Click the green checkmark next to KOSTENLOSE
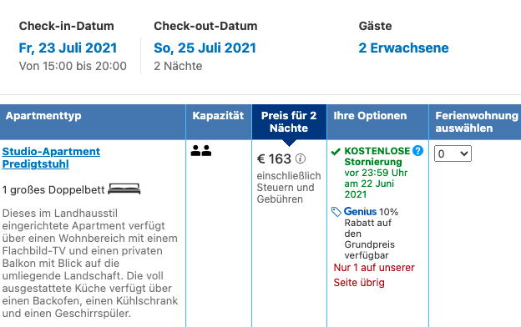Image resolution: width=521 pixels, height=327 pixels. 336,152
